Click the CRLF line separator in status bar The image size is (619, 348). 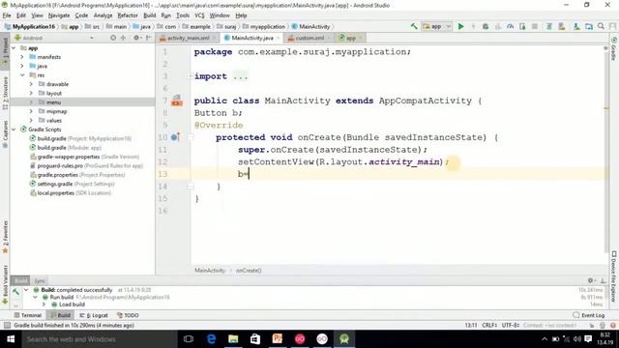click(x=489, y=326)
